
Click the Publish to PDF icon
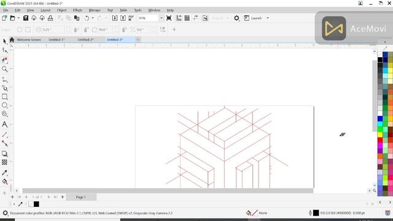[131, 18]
